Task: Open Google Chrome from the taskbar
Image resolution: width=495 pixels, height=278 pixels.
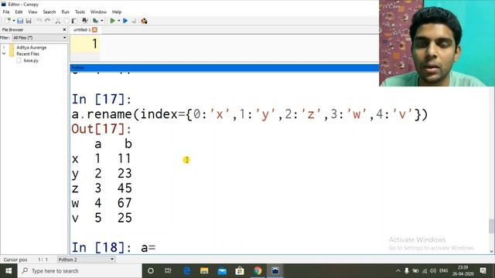Action: pos(258,271)
